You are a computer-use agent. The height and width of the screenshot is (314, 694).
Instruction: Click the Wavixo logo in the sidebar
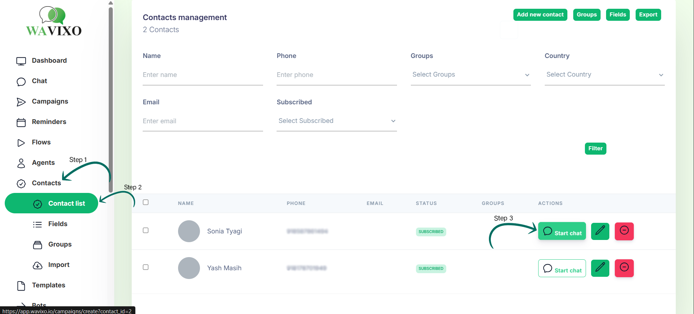[x=54, y=22]
